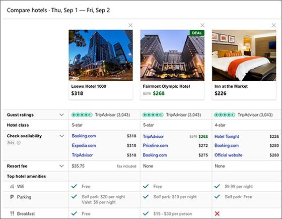Click the Hotel class row label

[x=18, y=125]
